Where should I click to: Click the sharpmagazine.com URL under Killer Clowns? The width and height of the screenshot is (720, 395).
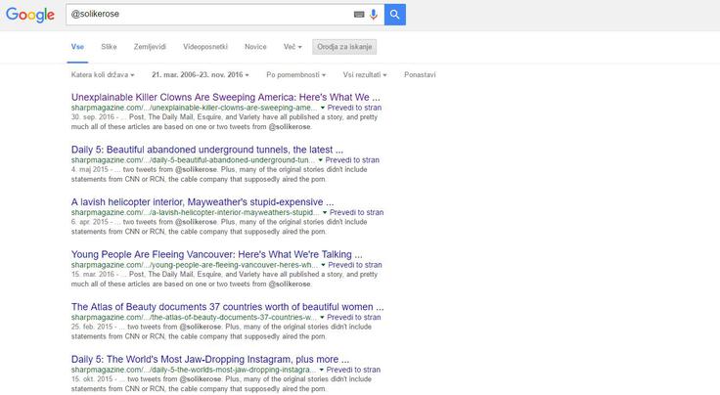point(194,108)
